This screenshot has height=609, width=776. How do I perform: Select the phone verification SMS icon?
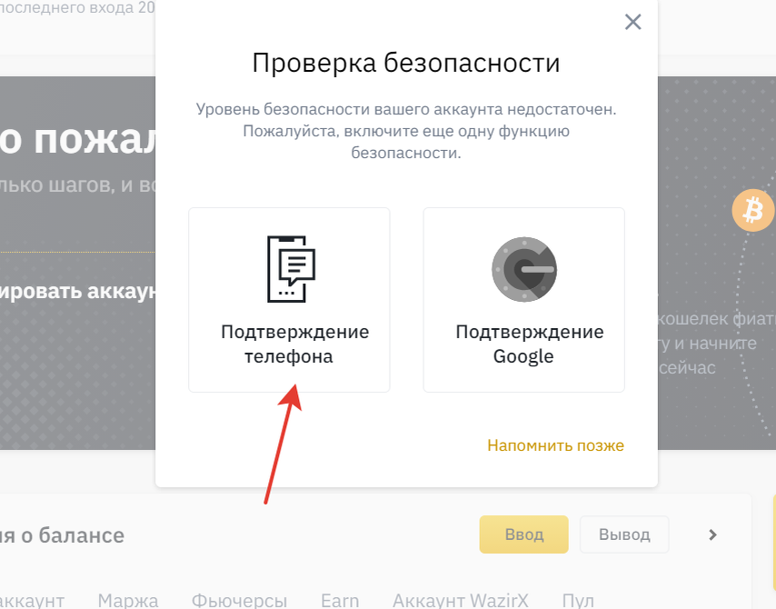(289, 268)
